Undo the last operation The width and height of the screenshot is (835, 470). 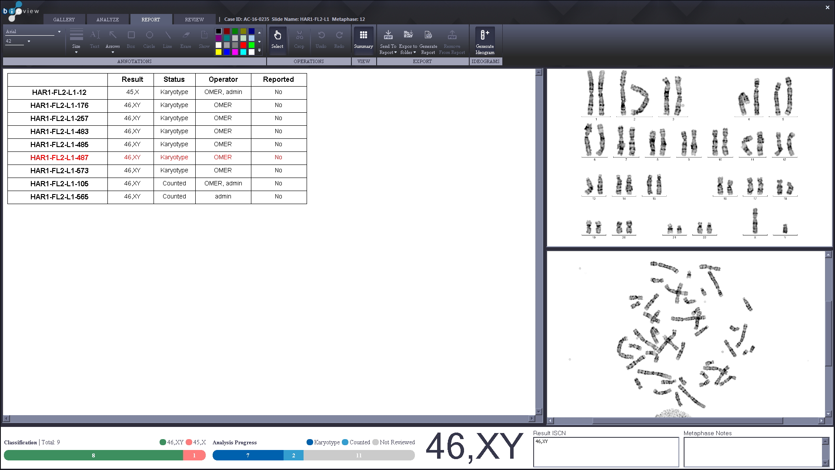tap(321, 39)
